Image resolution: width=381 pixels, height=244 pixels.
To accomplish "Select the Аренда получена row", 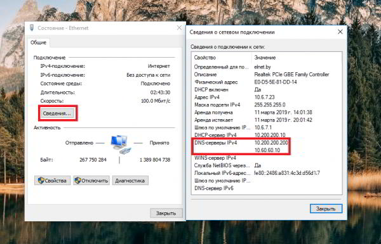I will 267,113.
